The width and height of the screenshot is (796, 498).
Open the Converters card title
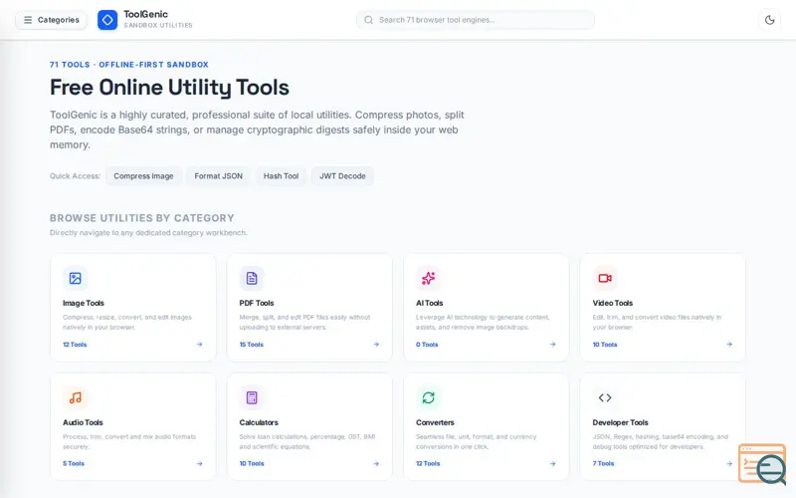[435, 422]
